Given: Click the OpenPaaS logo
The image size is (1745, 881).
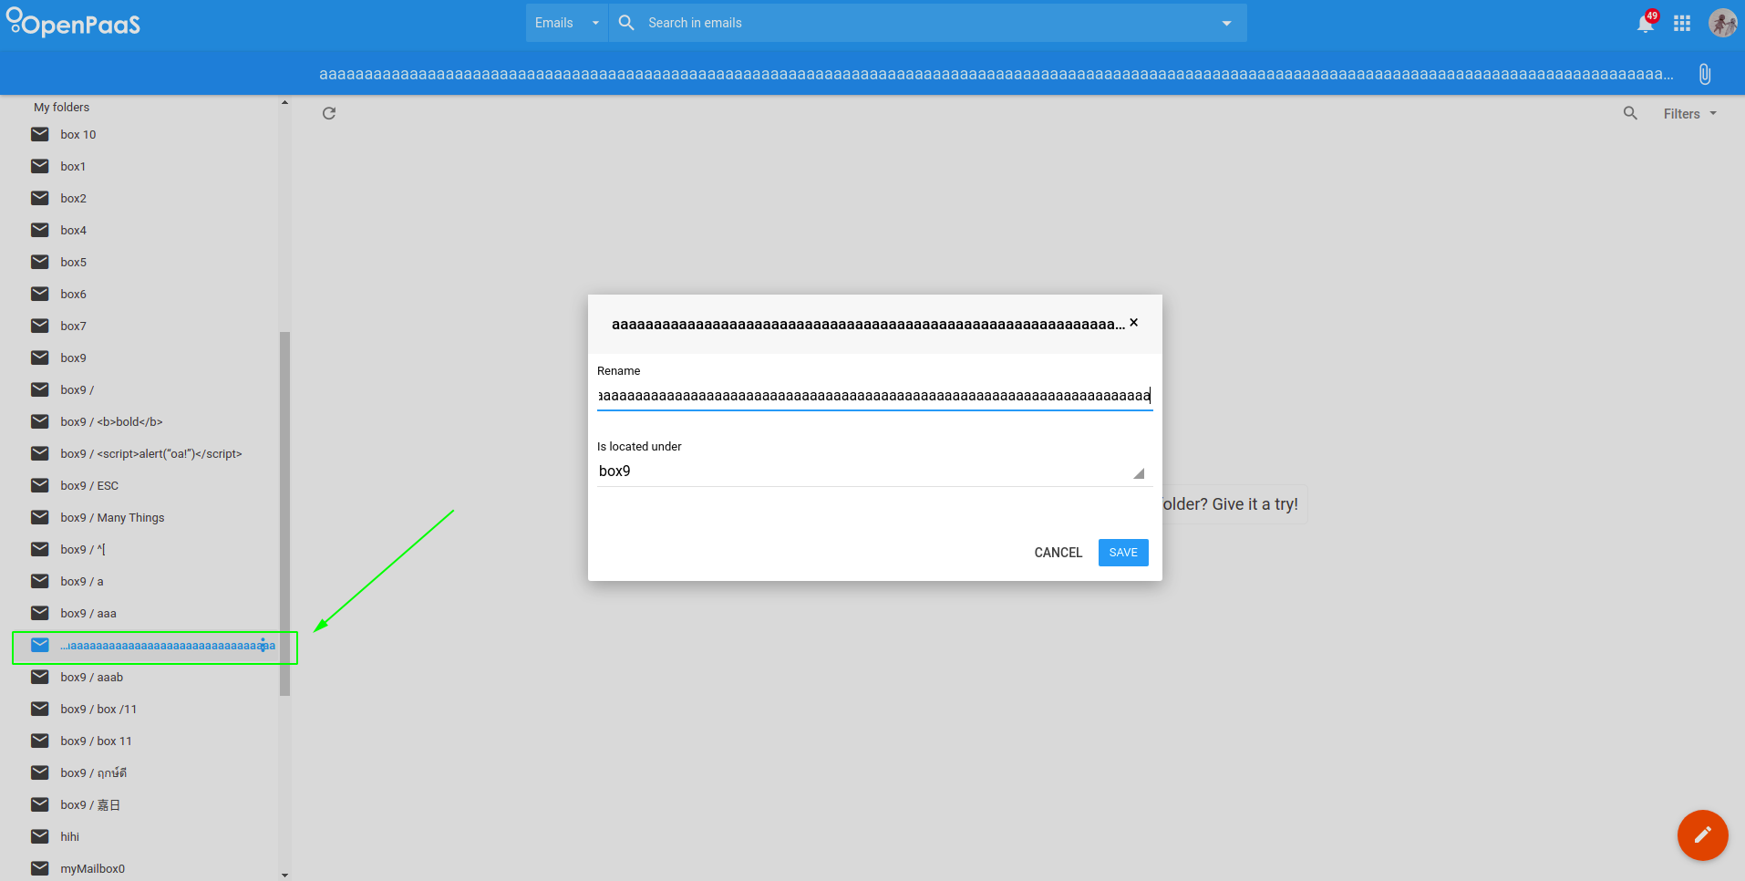Looking at the screenshot, I should (x=73, y=23).
